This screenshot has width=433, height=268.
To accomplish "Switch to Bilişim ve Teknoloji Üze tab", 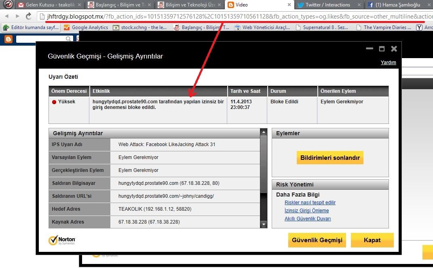I will click(190, 5).
